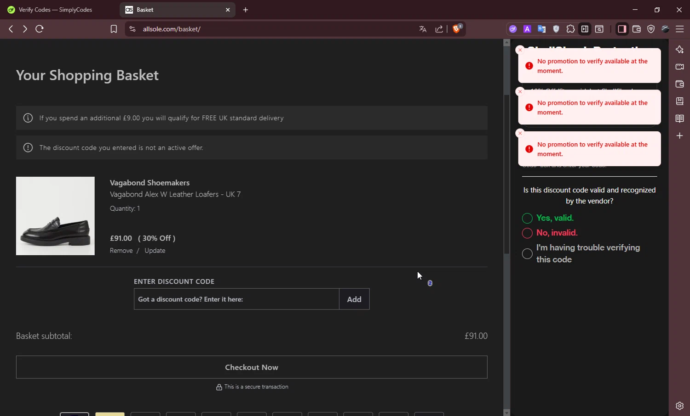690x416 pixels.
Task: Open the extensions puzzle-piece menu
Action: click(570, 29)
